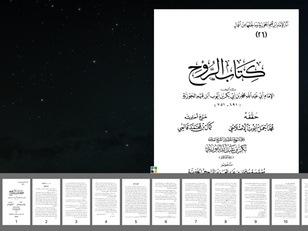
Task: Click the four-colored squares icon beside the page
Action: 154,170
